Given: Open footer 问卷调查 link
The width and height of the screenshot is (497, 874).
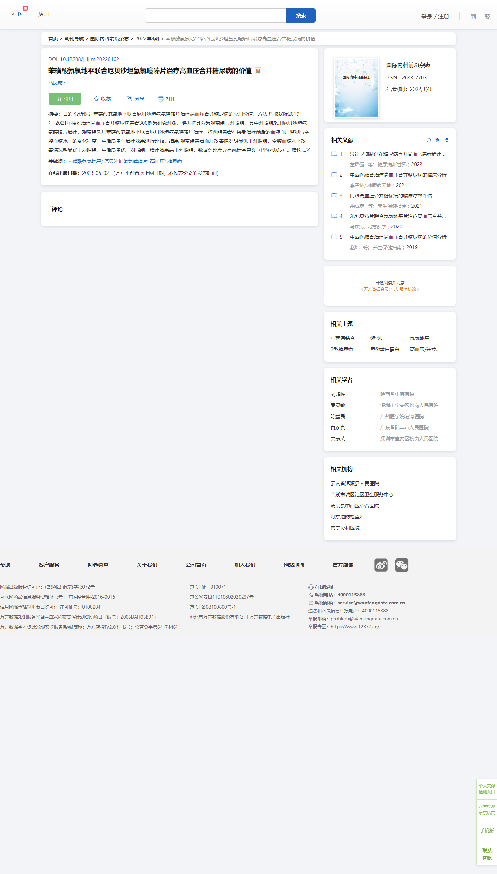Looking at the screenshot, I should pyautogui.click(x=98, y=565).
